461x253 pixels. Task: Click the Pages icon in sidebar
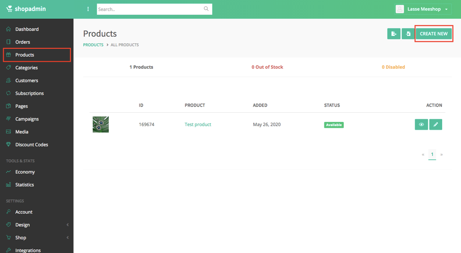(x=9, y=106)
